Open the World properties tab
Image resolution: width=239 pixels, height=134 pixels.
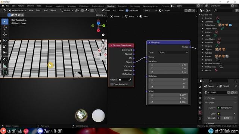point(200,112)
